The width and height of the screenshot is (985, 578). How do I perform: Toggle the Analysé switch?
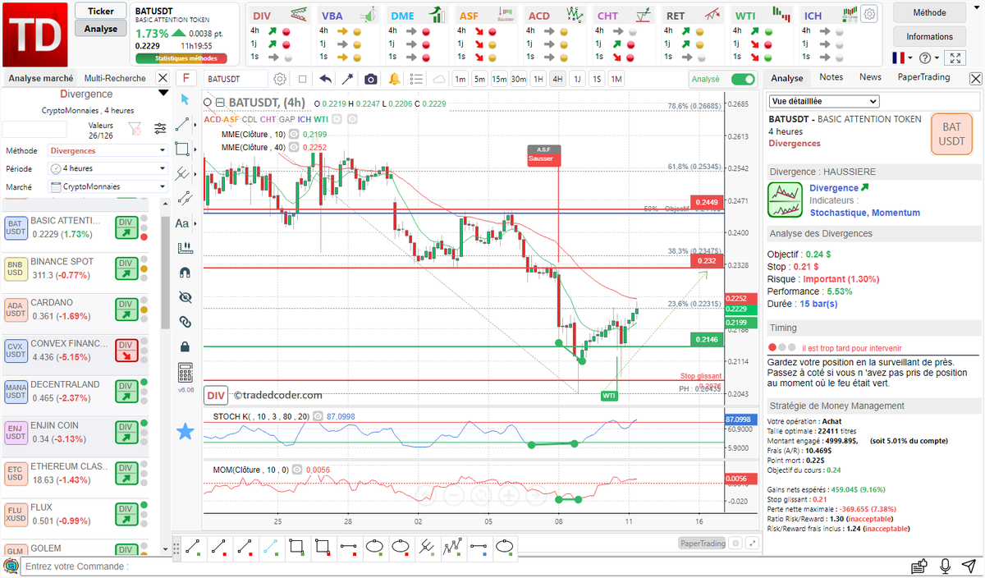tap(743, 79)
